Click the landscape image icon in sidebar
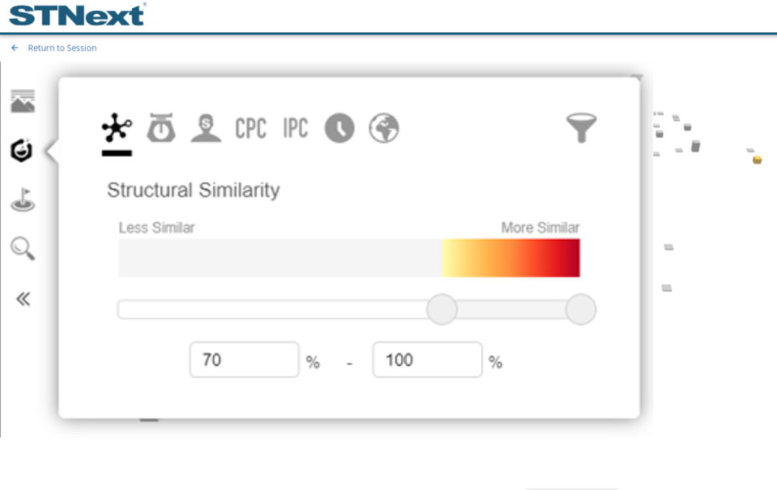This screenshot has width=777, height=490. 23,102
